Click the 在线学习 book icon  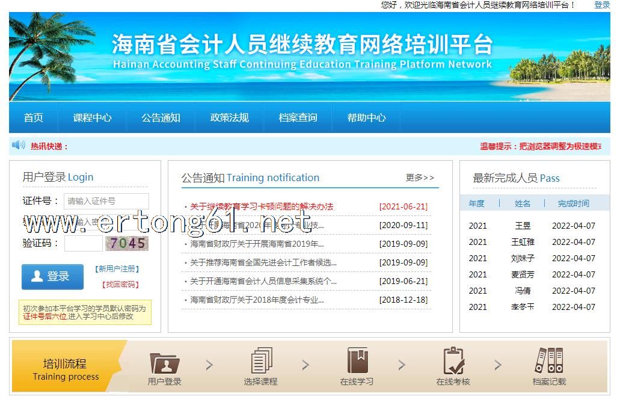(x=357, y=361)
